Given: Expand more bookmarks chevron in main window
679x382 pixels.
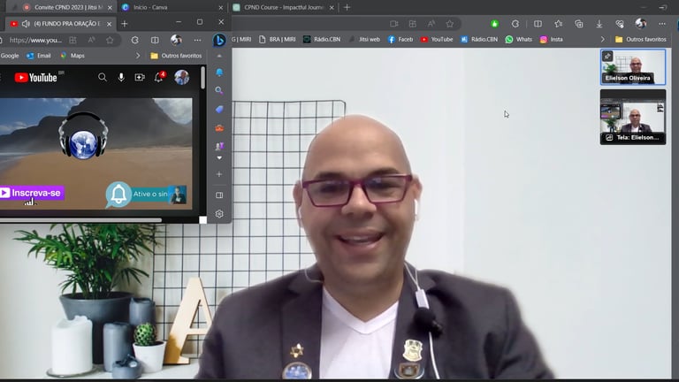Looking at the screenshot, I should tap(602, 40).
